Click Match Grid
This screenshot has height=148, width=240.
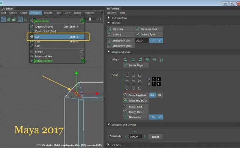[x=136, y=106]
